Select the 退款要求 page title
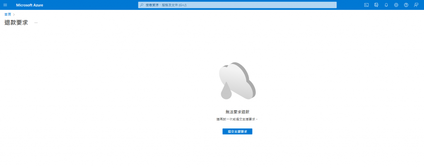The height and width of the screenshot is (168, 424). click(16, 23)
